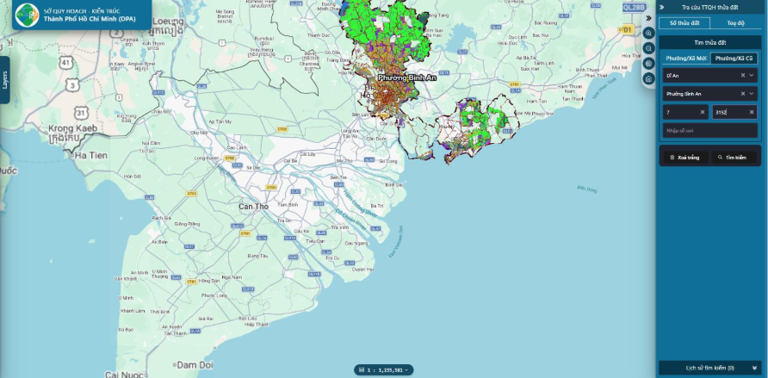Image resolution: width=768 pixels, height=378 pixels.
Task: Open the DPA logo at top left
Action: [27, 15]
